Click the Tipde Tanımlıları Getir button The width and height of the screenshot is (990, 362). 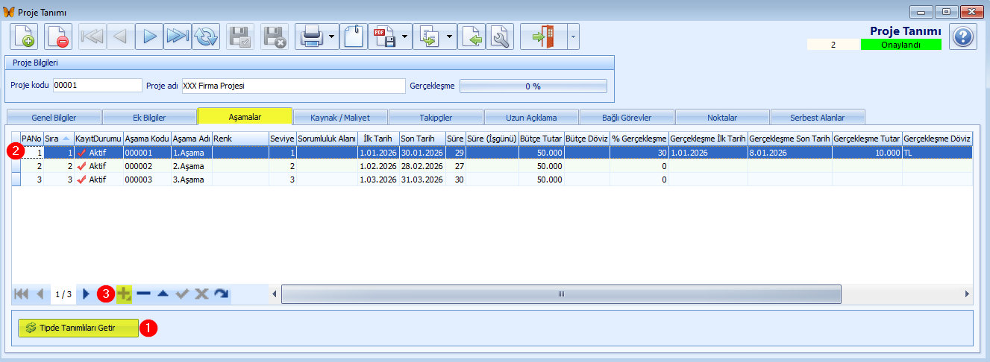78,328
